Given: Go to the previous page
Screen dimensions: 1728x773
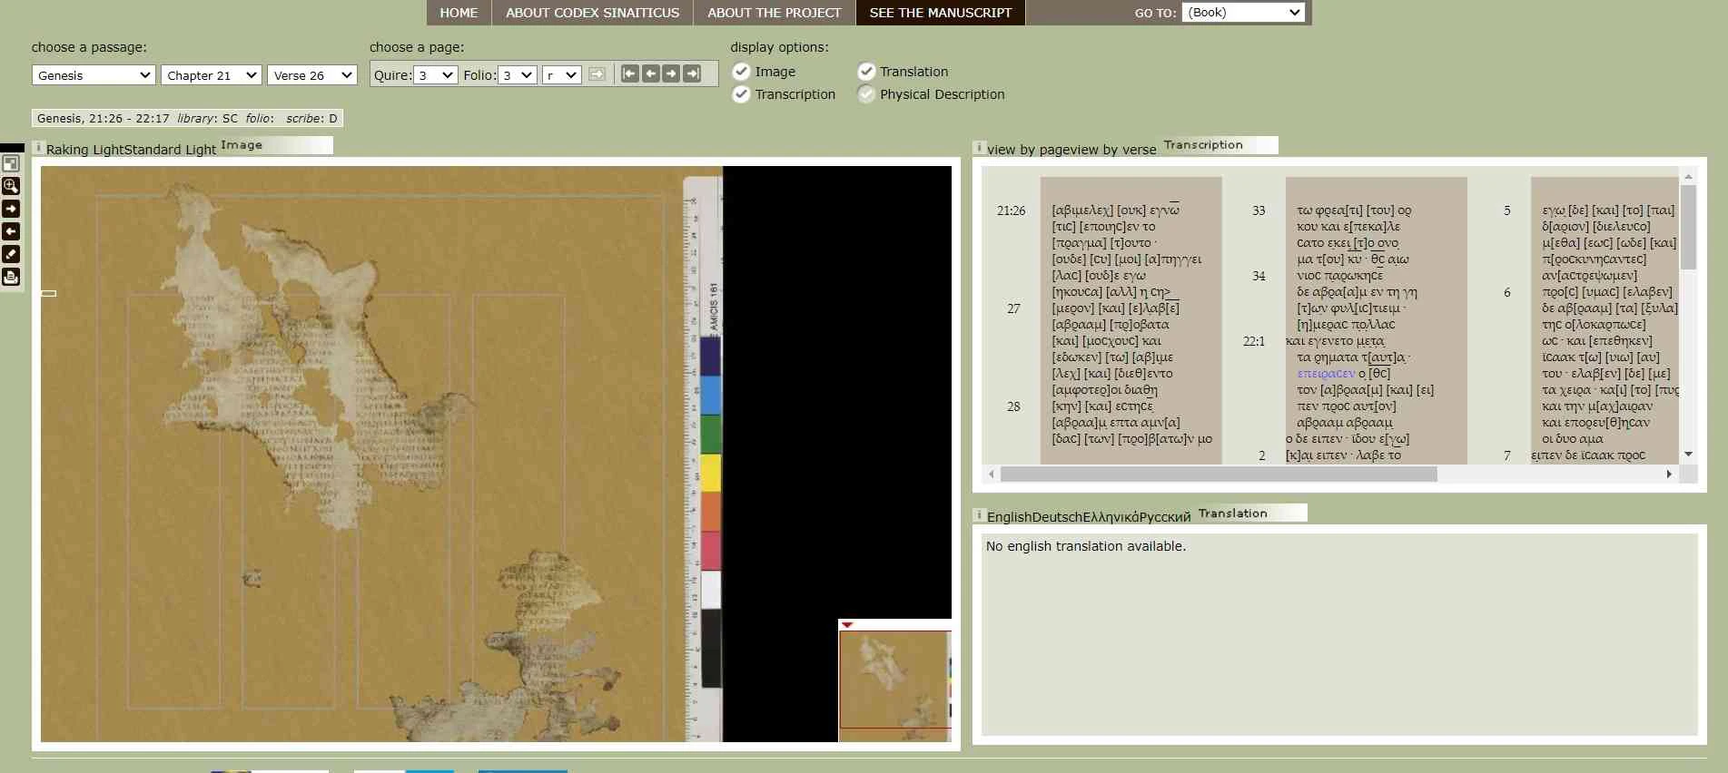Looking at the screenshot, I should point(651,74).
